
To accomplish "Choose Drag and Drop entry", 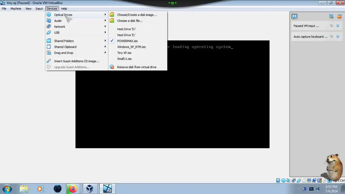I will (x=77, y=53).
